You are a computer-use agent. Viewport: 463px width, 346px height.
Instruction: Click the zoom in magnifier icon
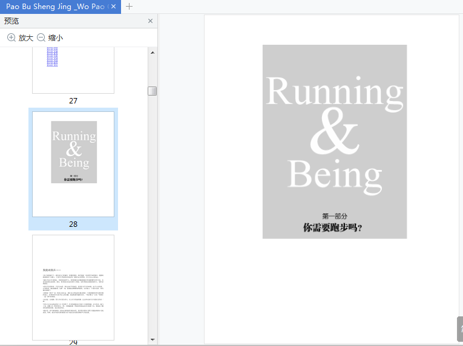(x=11, y=38)
